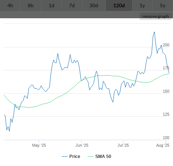This screenshot has height=166, width=173.
Task: Click the May '25 axis label
Action: coord(39,145)
